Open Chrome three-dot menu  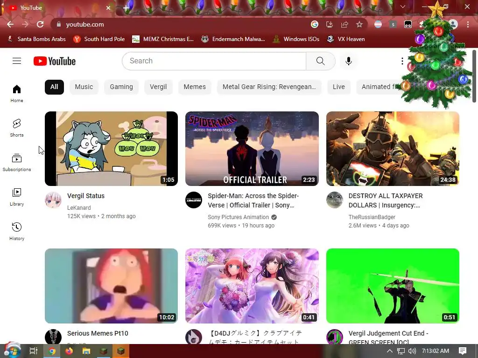click(x=468, y=24)
